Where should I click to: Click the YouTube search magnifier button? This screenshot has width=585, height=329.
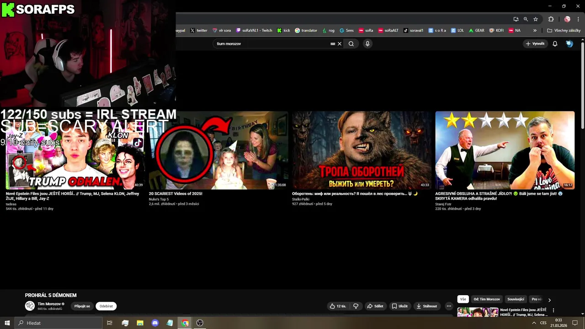tap(351, 44)
